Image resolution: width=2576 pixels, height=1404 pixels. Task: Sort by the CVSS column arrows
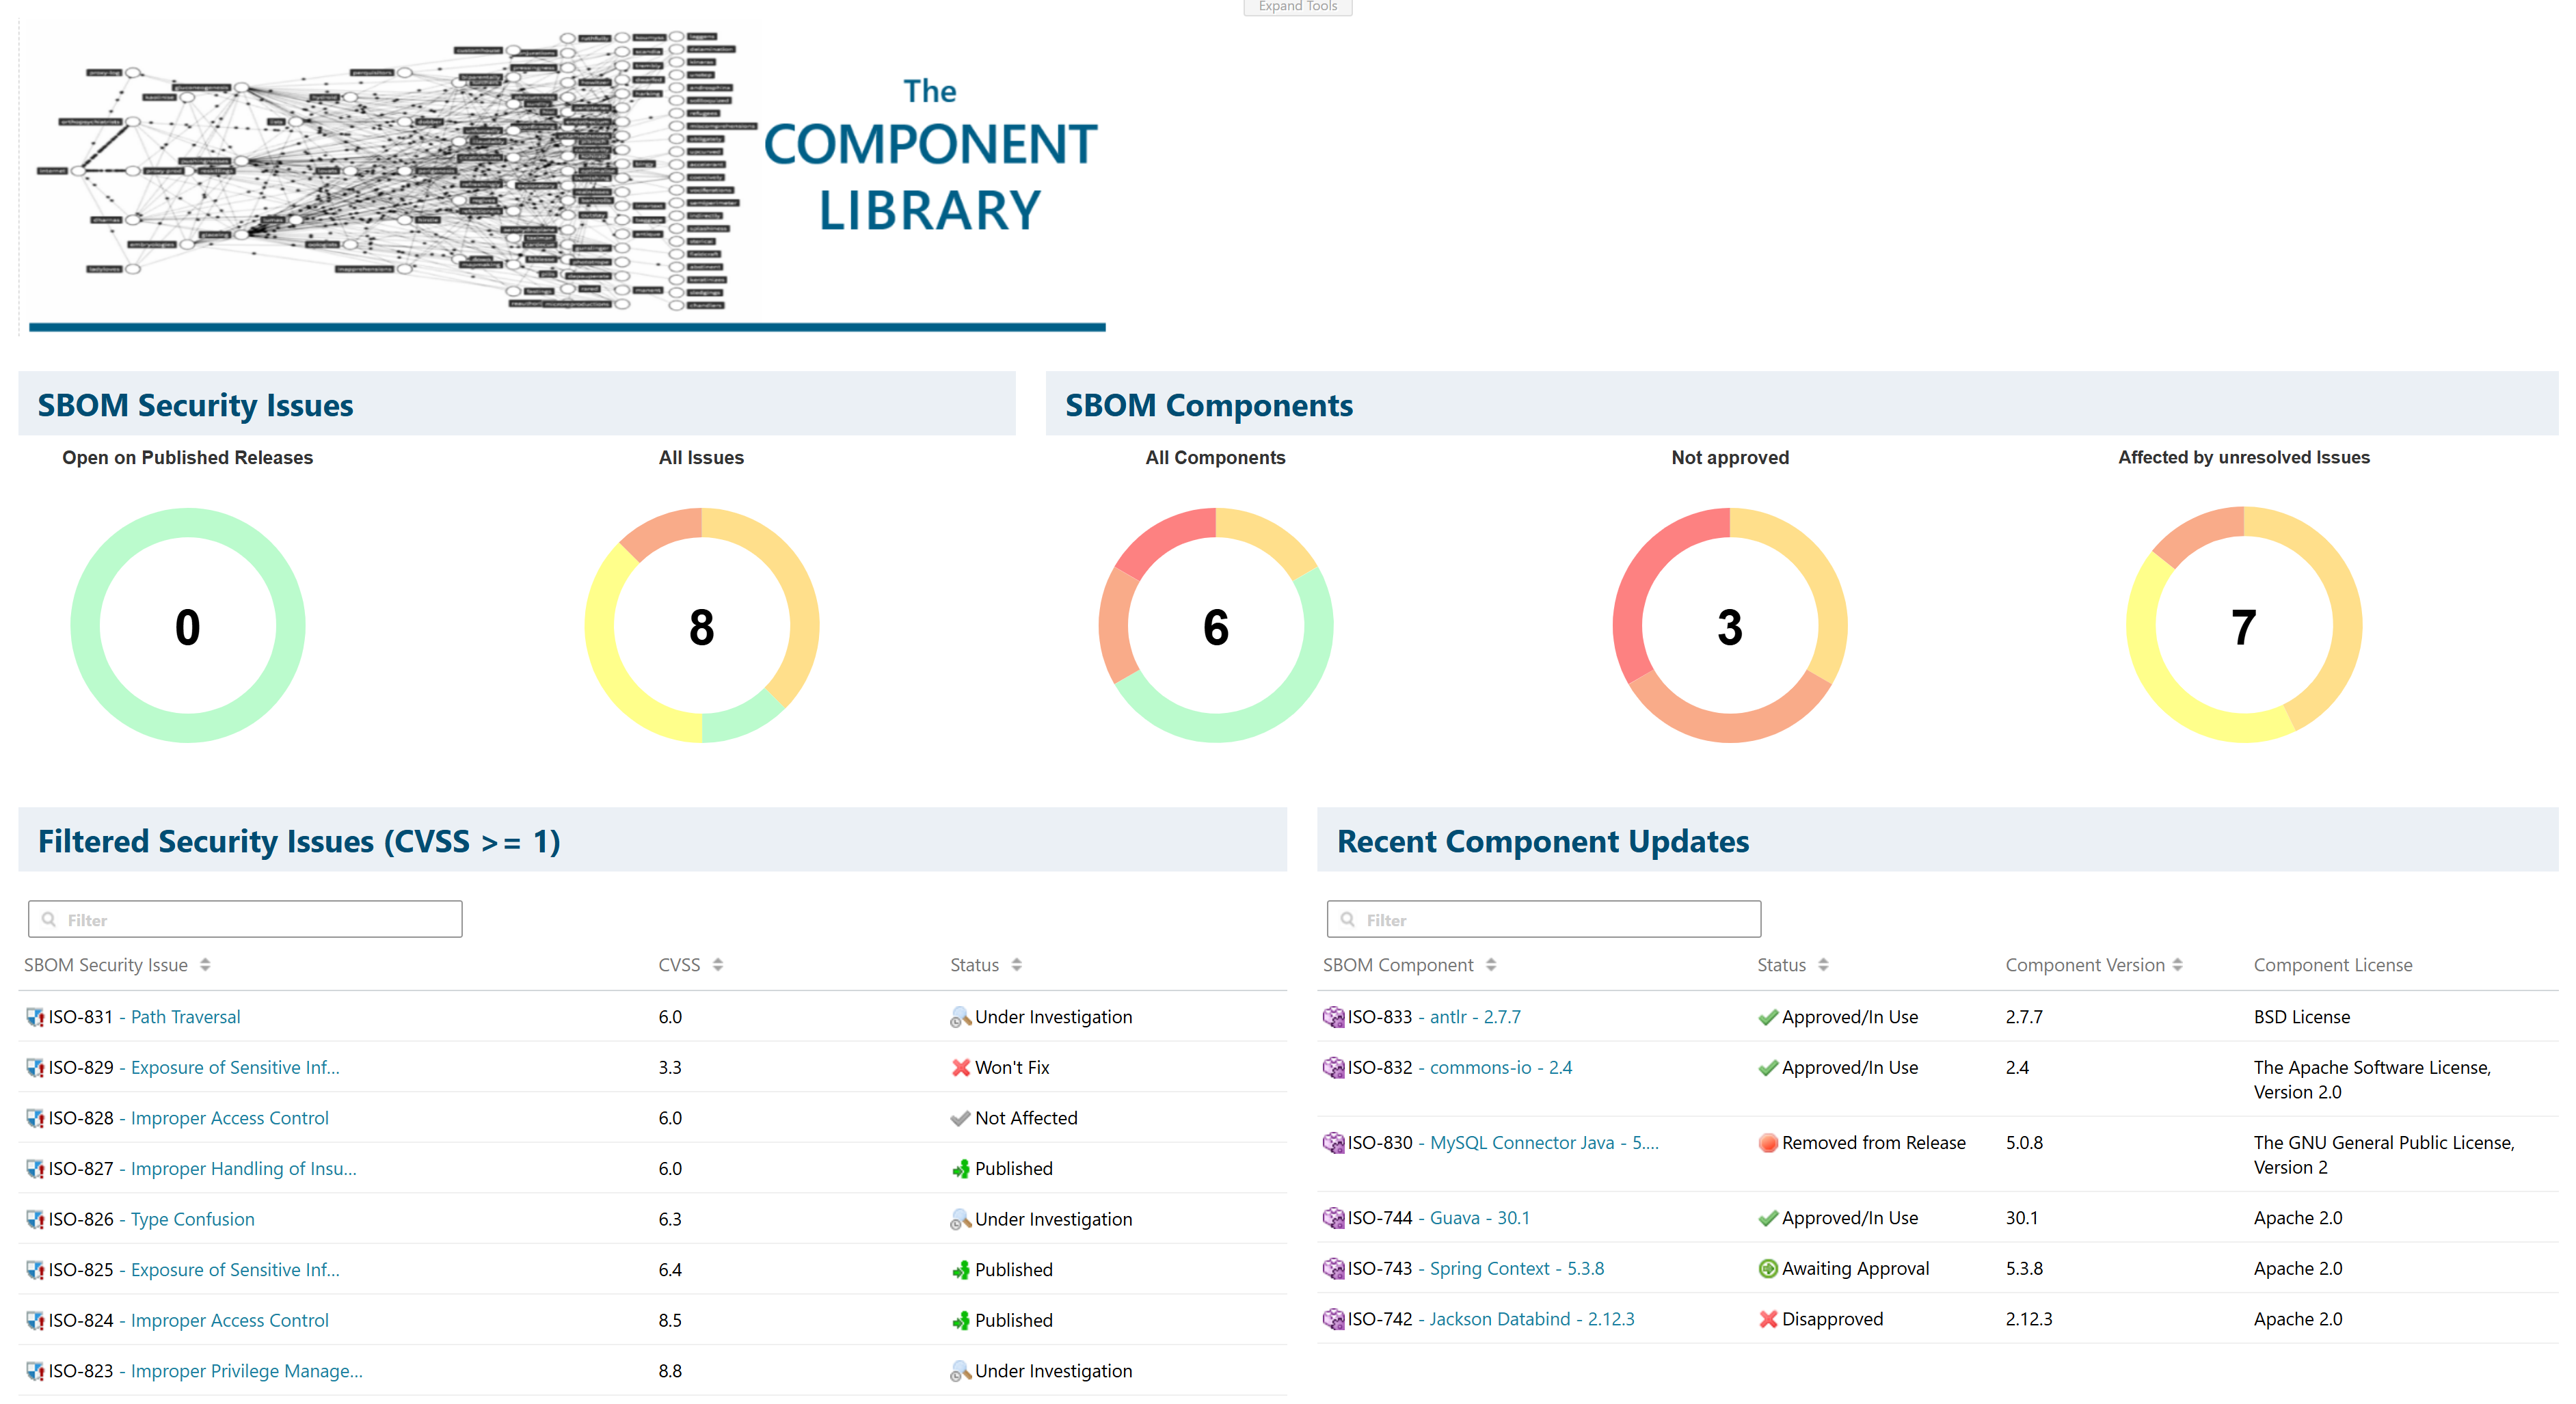(718, 965)
